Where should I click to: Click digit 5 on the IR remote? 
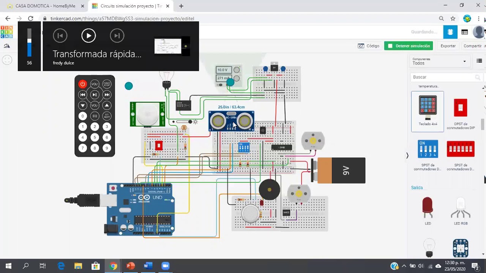95,137
